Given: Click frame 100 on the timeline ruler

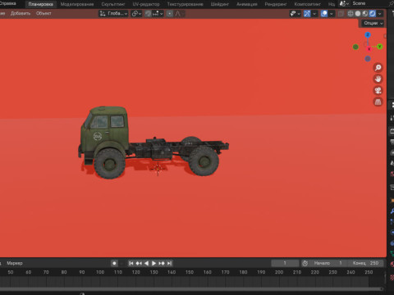Looking at the screenshot, I should 100,272.
